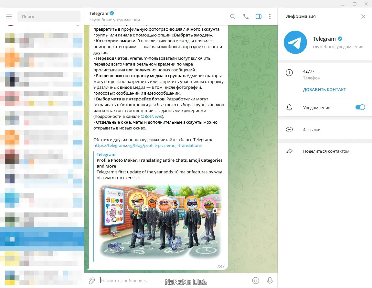Toggle Уведомления notifications switch

point(360,108)
